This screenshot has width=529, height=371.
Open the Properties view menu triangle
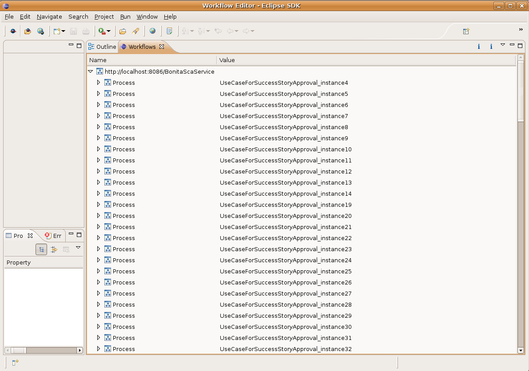78,248
